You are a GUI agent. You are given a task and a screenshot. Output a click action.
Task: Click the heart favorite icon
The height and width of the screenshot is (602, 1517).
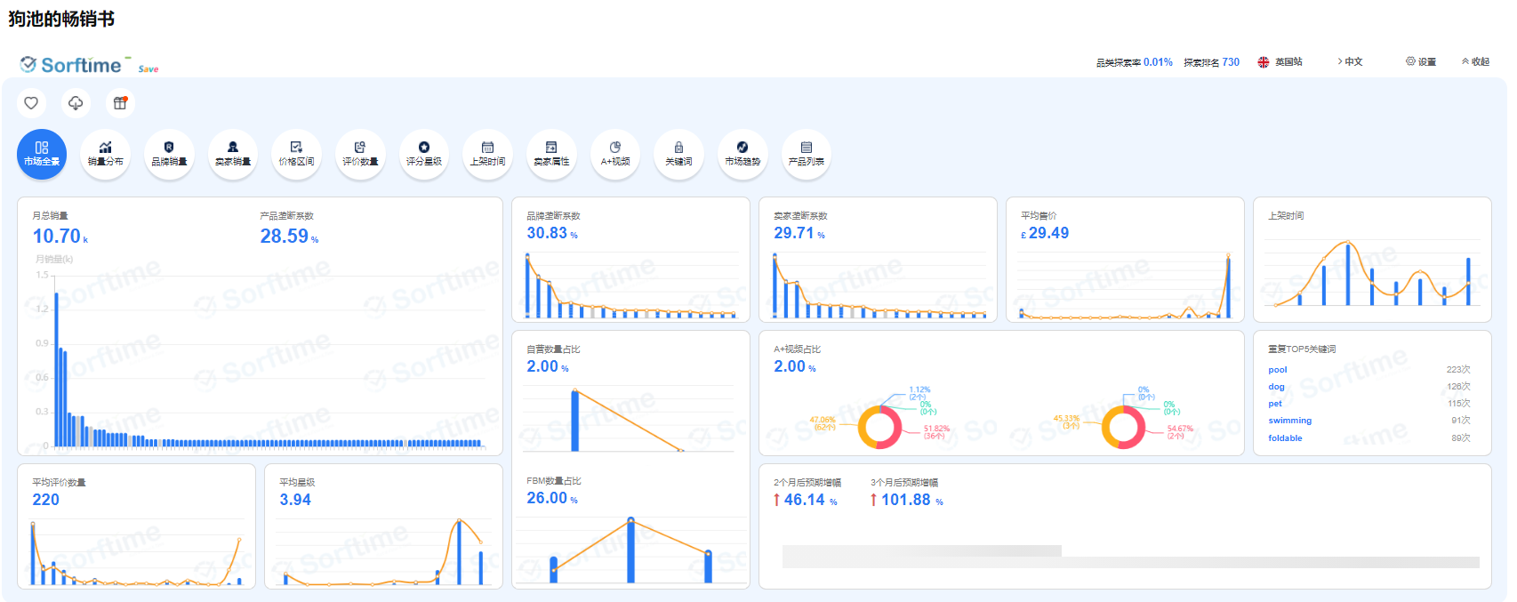point(31,103)
